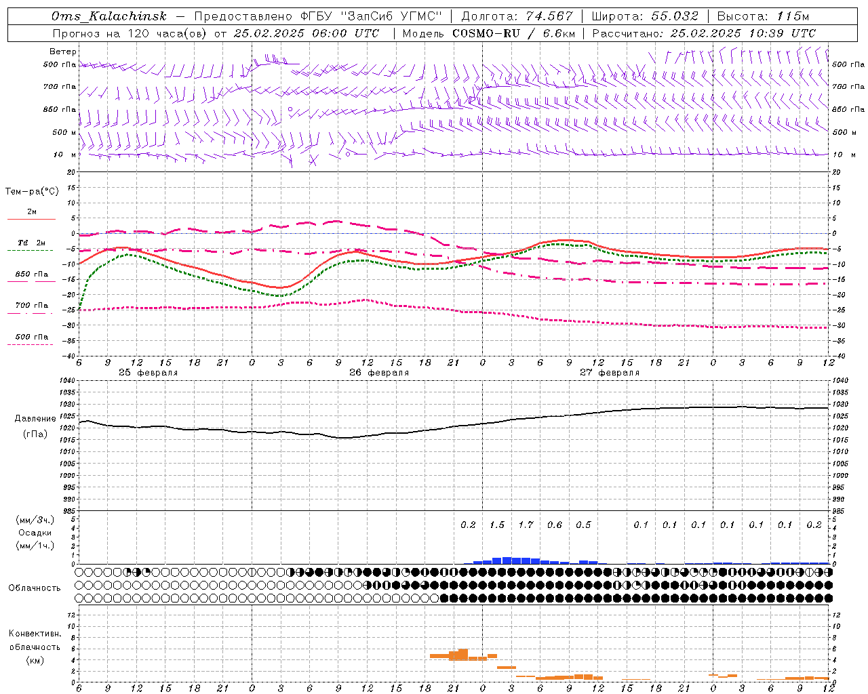Click the station title Oms_Kalachinsk
Screen dimensions: 868x694
click(108, 17)
